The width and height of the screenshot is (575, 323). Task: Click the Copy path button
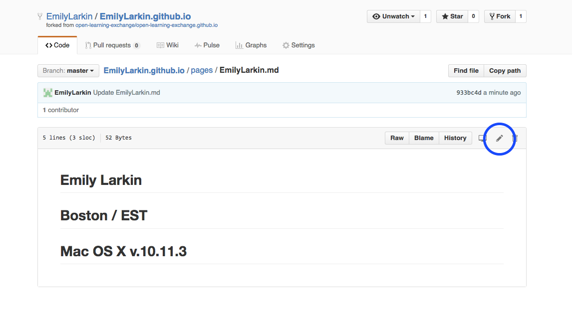(505, 71)
